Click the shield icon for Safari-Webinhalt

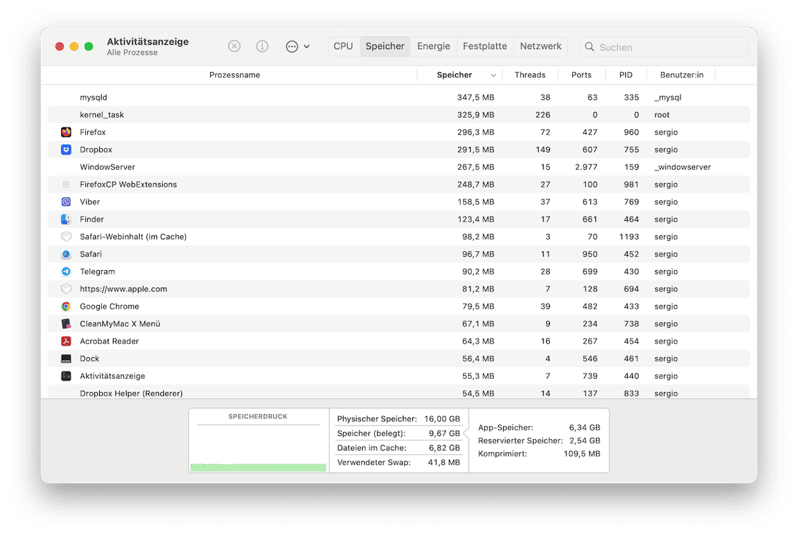click(x=66, y=237)
